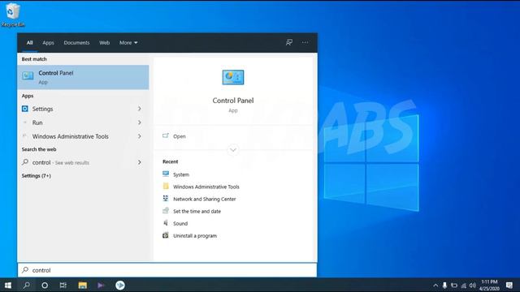This screenshot has width=520, height=292.
Task: Click the Control Panel icon in Best match
Action: tap(28, 75)
